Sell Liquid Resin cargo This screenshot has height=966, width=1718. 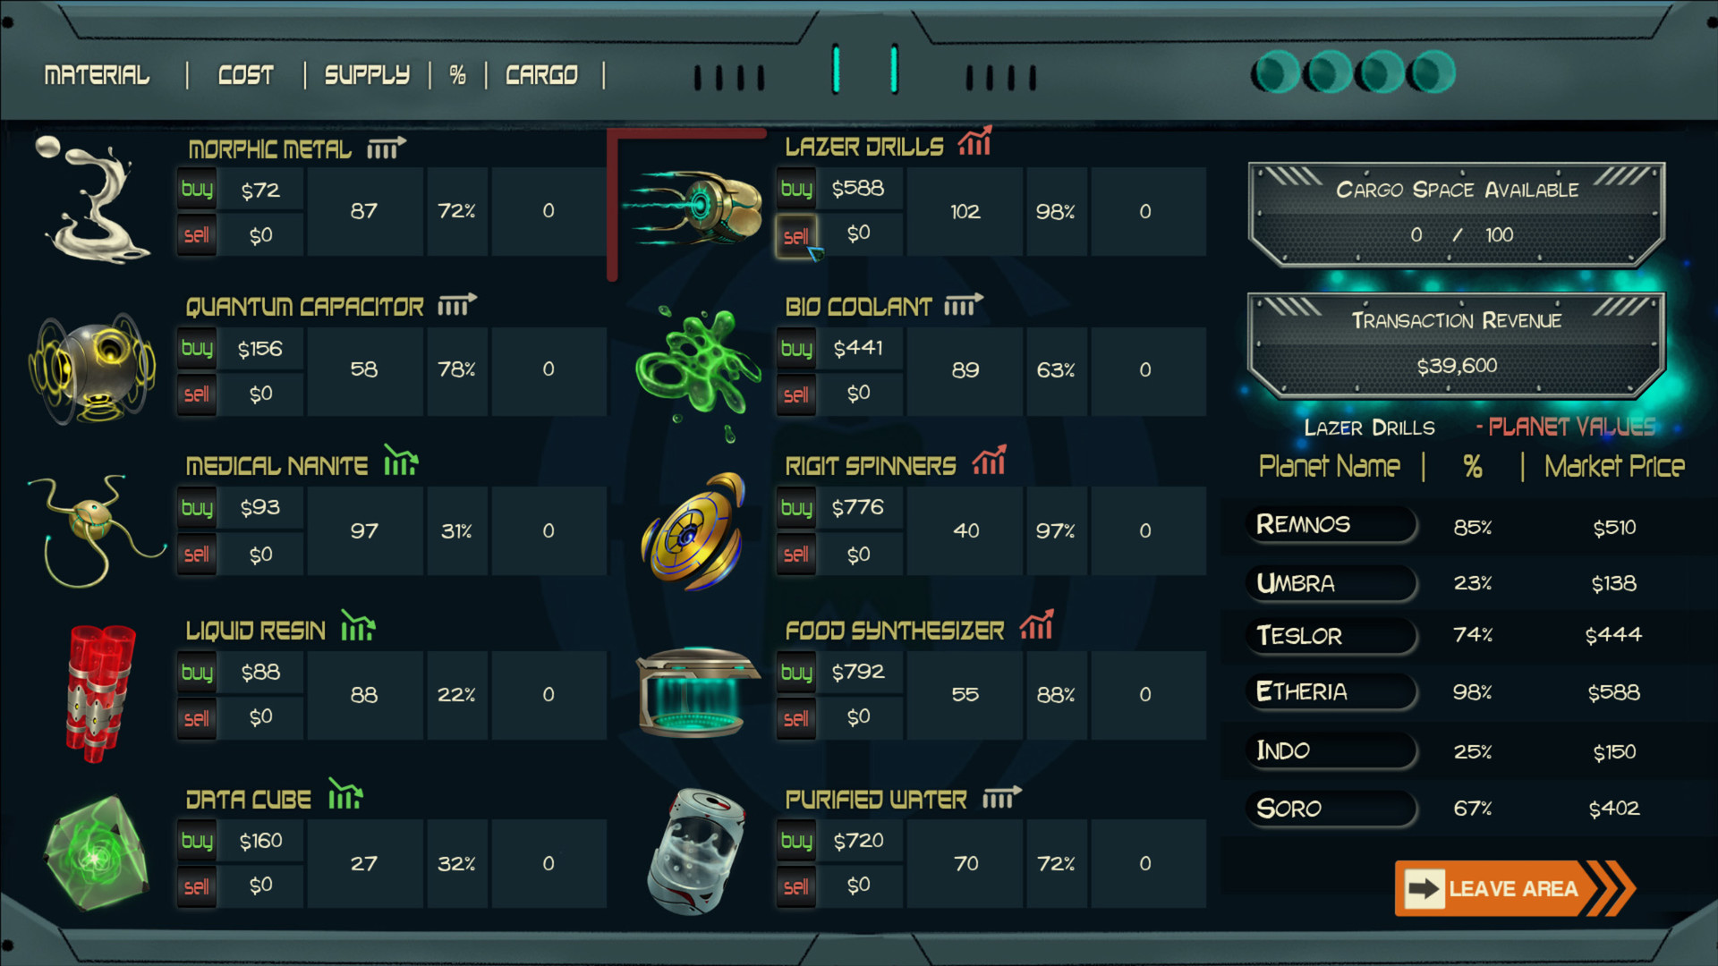[x=197, y=718]
